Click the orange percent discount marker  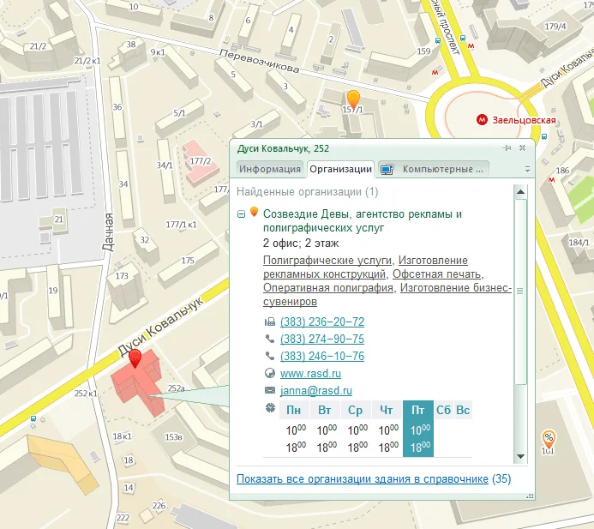tap(549, 439)
